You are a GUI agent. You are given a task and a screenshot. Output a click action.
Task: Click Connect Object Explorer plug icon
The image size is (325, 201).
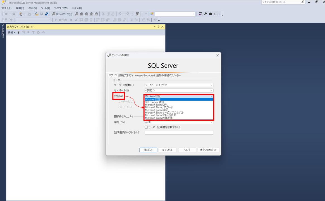(18, 32)
